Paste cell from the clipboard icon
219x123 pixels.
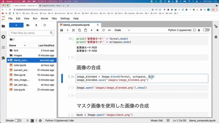point(86,30)
